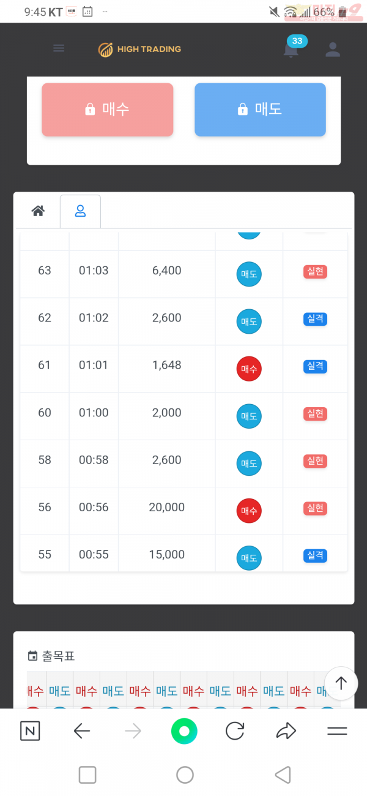Select 매도 circle badge in row 63
The image size is (367, 796).
pyautogui.click(x=249, y=274)
